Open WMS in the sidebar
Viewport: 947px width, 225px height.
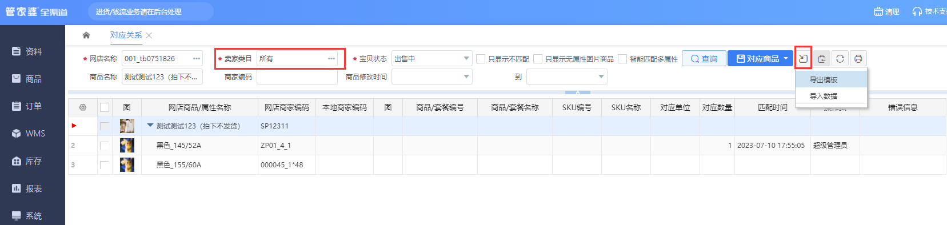click(29, 133)
